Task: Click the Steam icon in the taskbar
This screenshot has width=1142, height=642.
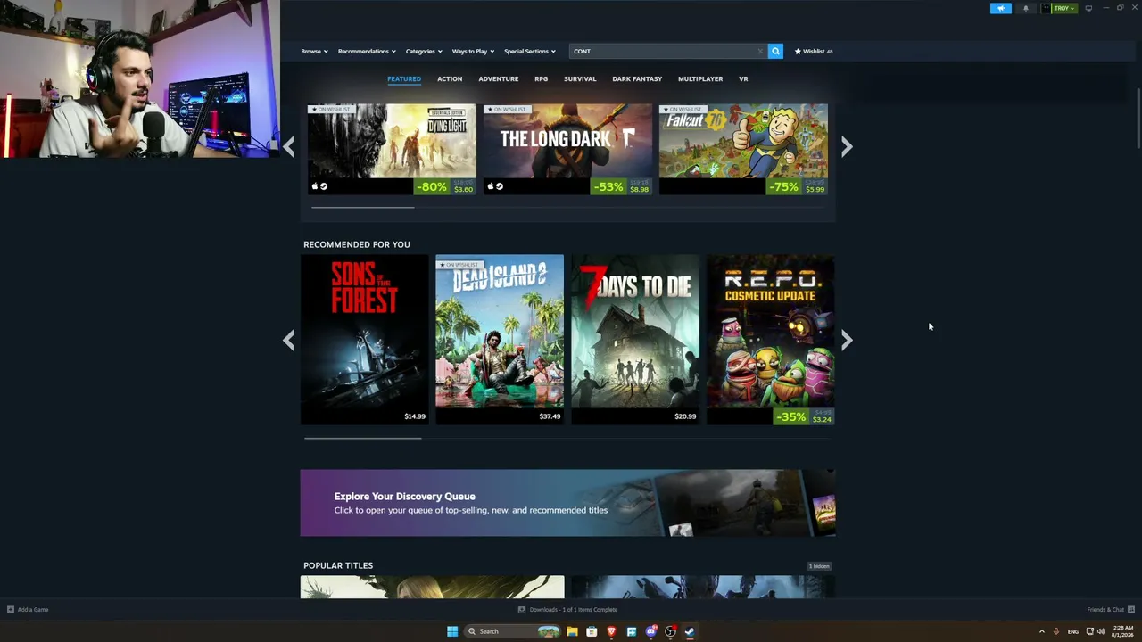Action: 690,631
